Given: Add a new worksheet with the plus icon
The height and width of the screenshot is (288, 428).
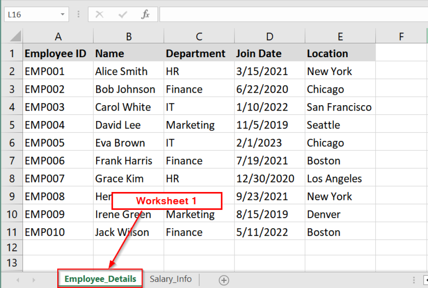Looking at the screenshot, I should pos(224,280).
